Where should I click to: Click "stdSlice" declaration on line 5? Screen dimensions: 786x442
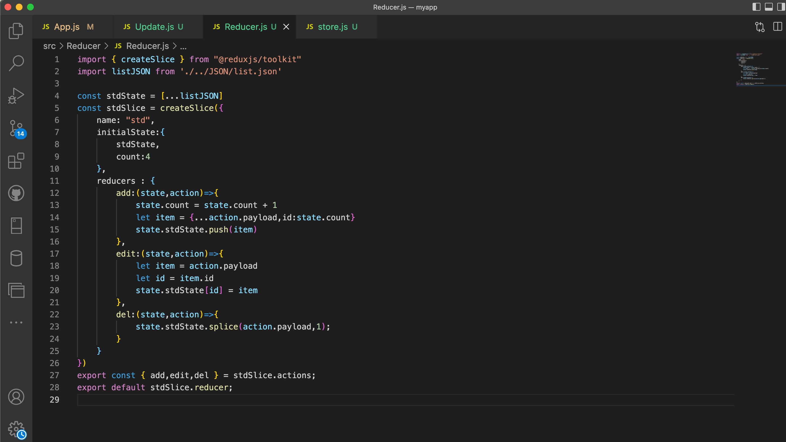point(126,108)
